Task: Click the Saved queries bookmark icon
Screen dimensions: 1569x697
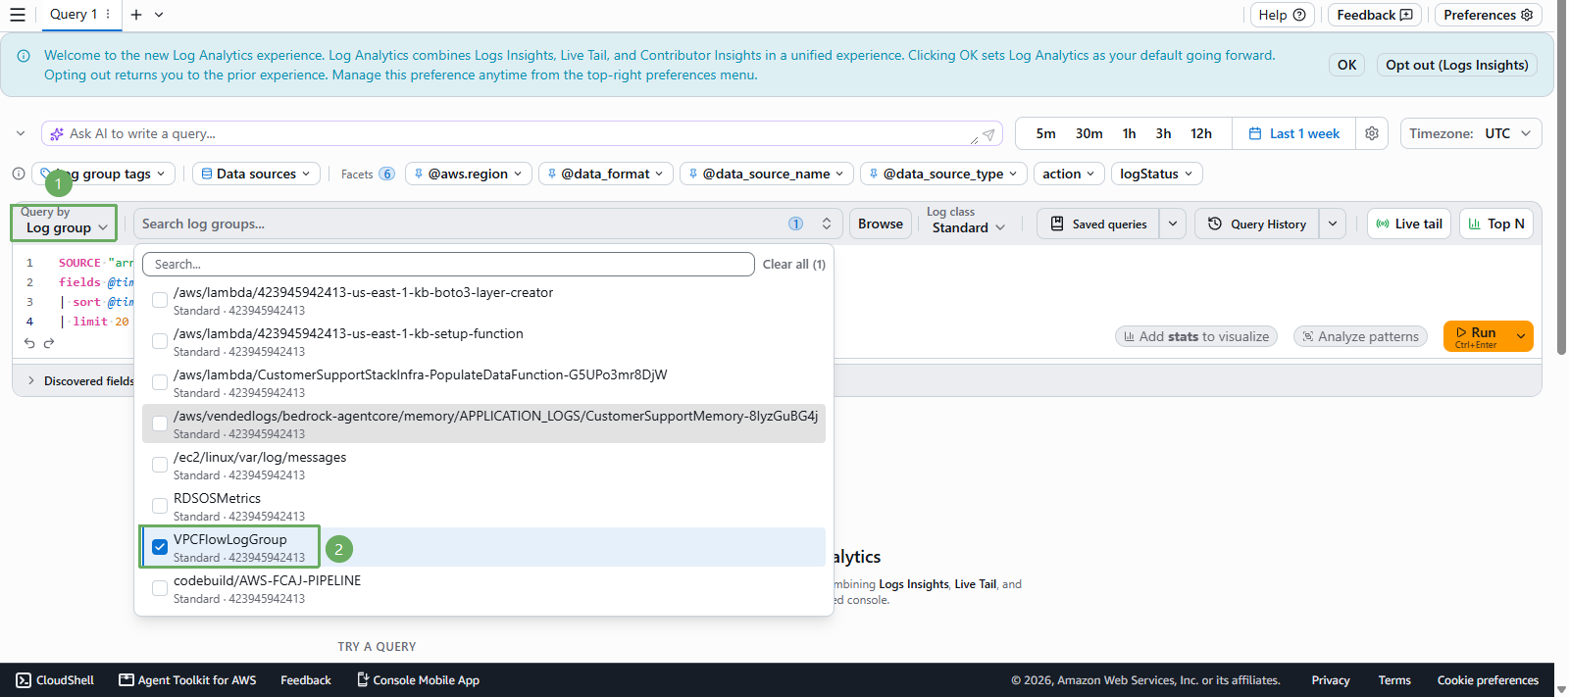Action: (1057, 224)
